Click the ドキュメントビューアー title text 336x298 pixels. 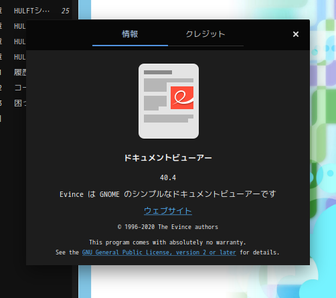[x=168, y=158]
